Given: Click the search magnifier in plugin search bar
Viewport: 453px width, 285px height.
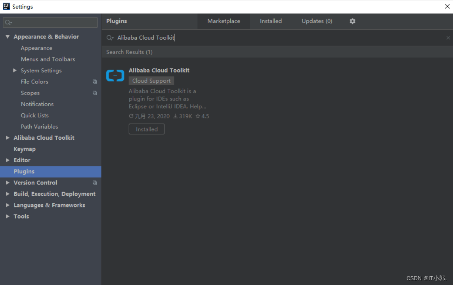Looking at the screenshot, I should point(110,38).
